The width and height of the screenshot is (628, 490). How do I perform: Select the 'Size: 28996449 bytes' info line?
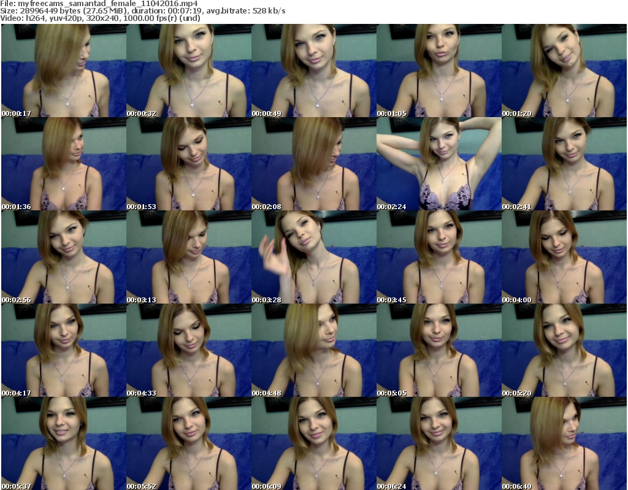[142, 11]
